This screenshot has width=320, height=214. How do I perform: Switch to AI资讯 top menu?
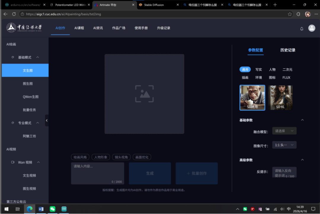pos(98,28)
